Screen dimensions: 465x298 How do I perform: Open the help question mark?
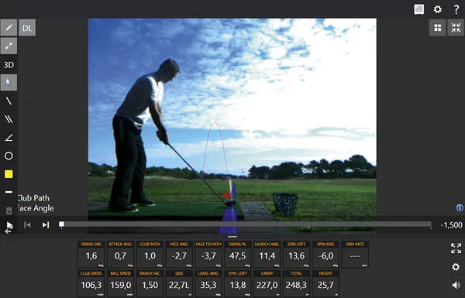point(456,9)
